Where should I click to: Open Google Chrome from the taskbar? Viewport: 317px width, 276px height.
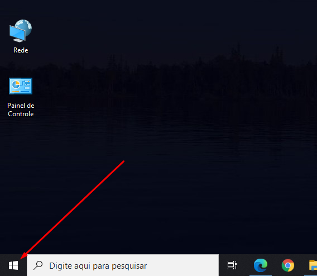[x=288, y=265]
